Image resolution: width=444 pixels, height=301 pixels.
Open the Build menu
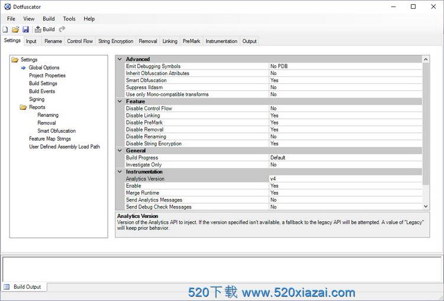(49, 19)
